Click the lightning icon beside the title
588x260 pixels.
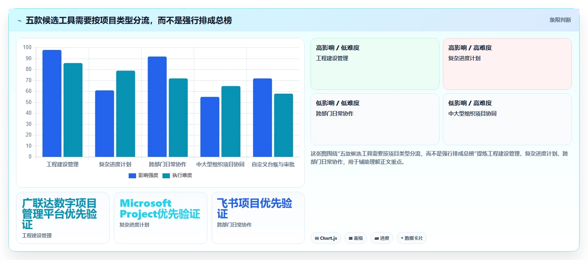click(19, 21)
